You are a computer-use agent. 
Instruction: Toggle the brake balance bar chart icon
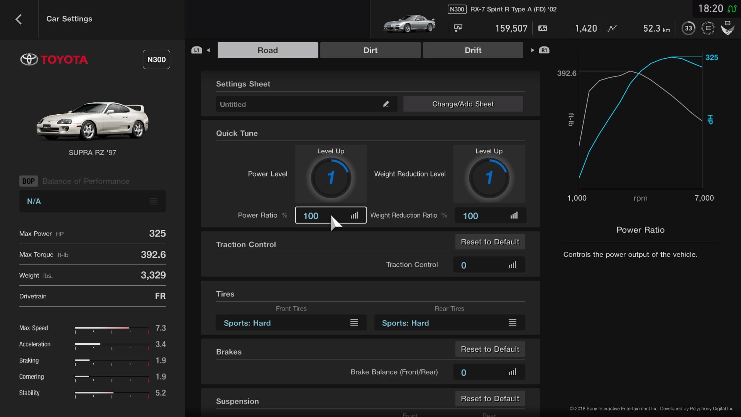tap(512, 372)
